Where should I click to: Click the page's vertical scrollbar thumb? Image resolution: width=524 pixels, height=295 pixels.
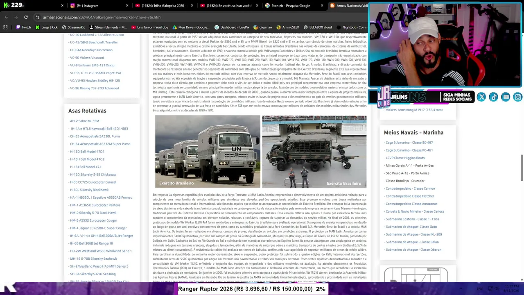click(x=522, y=168)
